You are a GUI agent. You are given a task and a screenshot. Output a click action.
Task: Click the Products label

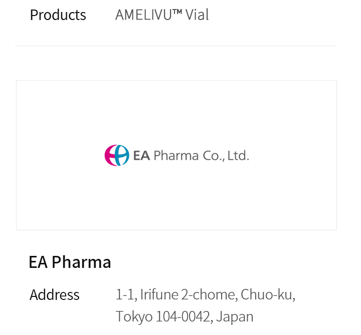click(x=58, y=15)
